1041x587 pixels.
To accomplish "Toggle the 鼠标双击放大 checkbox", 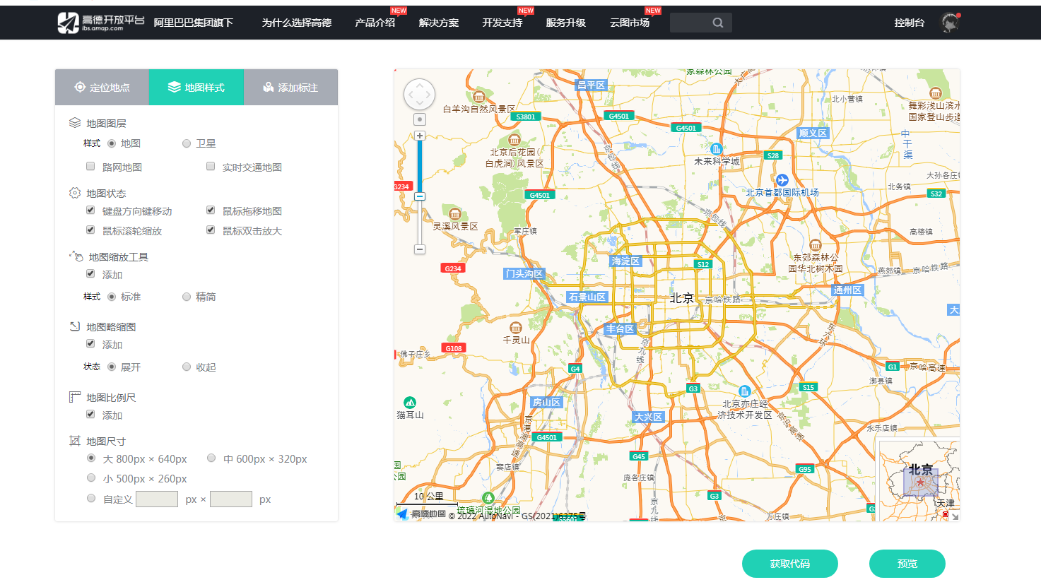I will [x=211, y=230].
